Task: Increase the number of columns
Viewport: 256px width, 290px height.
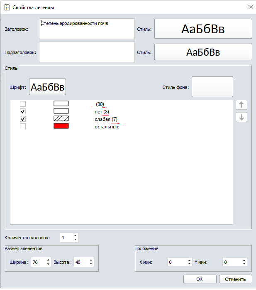Action: click(x=75, y=236)
